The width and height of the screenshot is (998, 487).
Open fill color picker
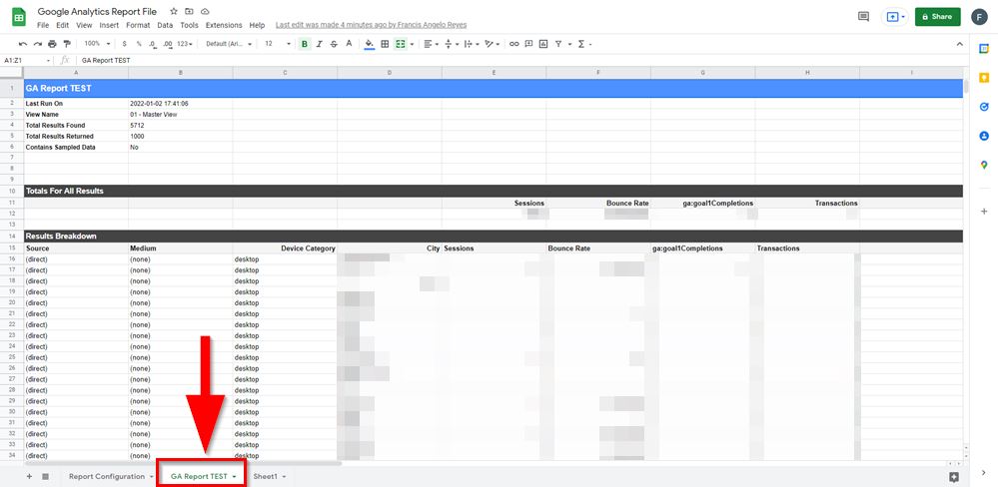tap(370, 44)
